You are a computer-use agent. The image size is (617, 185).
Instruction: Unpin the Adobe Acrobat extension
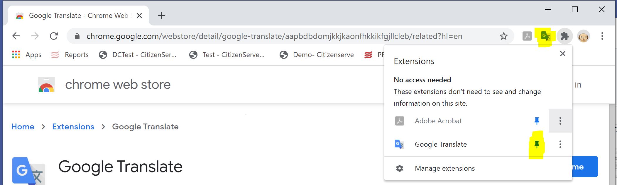point(537,121)
